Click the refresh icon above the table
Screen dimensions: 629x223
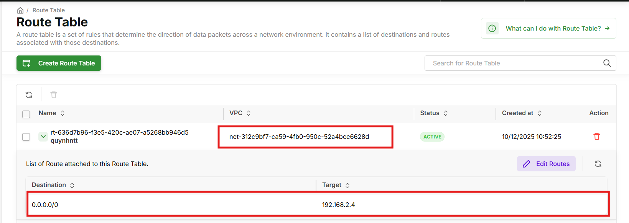click(x=29, y=95)
